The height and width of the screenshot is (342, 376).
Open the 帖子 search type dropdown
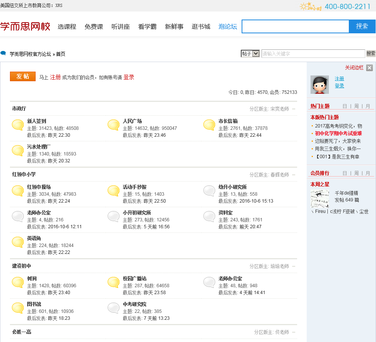point(250,54)
